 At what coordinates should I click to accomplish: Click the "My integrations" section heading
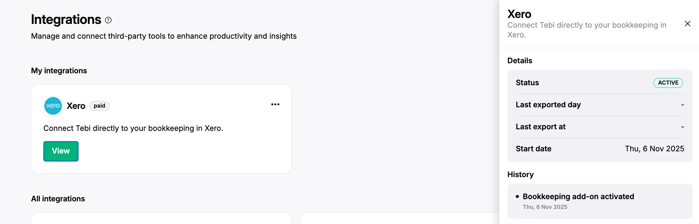click(59, 71)
